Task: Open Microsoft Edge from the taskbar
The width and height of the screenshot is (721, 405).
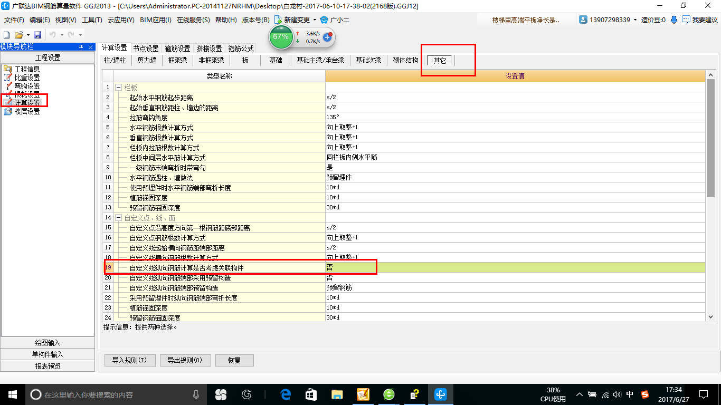Action: pyautogui.click(x=286, y=394)
